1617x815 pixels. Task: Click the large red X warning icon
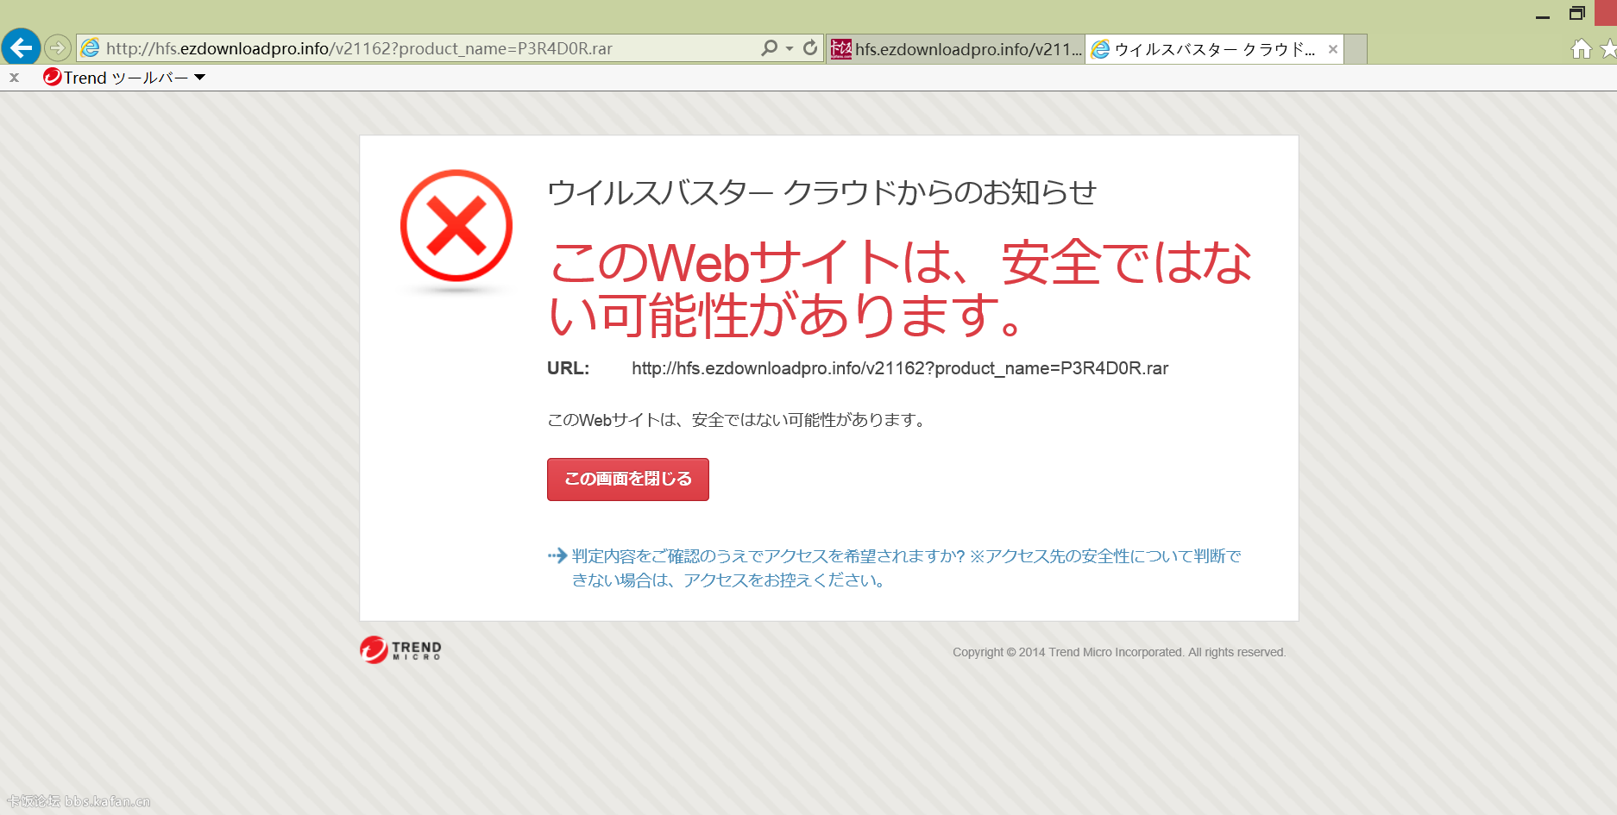(456, 227)
